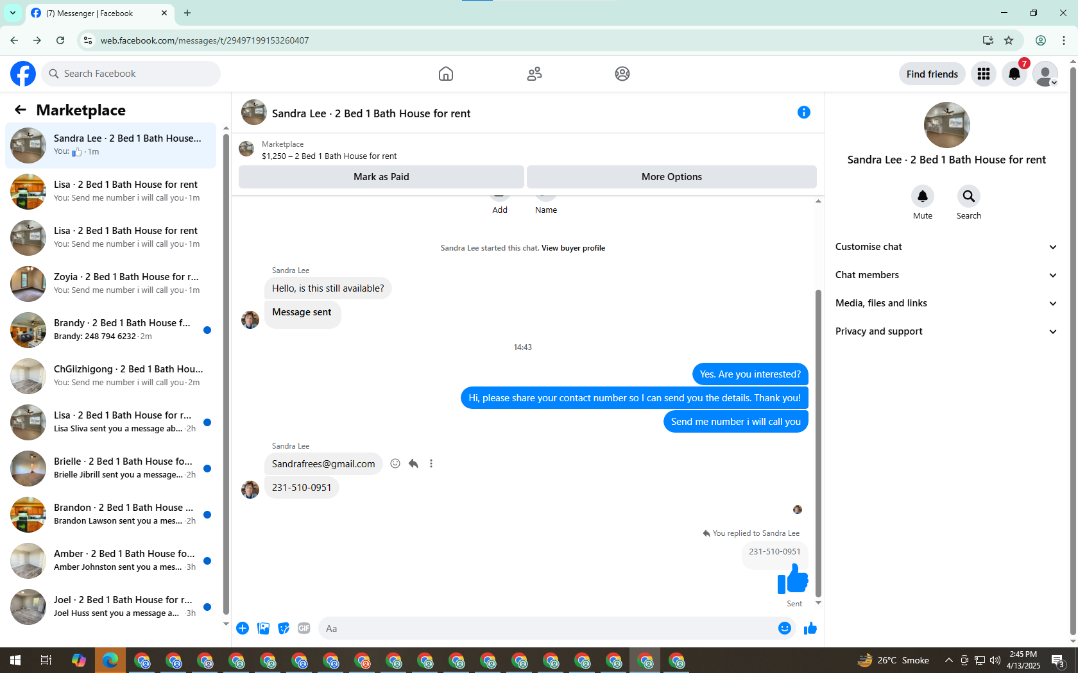Open View buyer profile link
This screenshot has height=673, width=1078.
click(x=573, y=248)
